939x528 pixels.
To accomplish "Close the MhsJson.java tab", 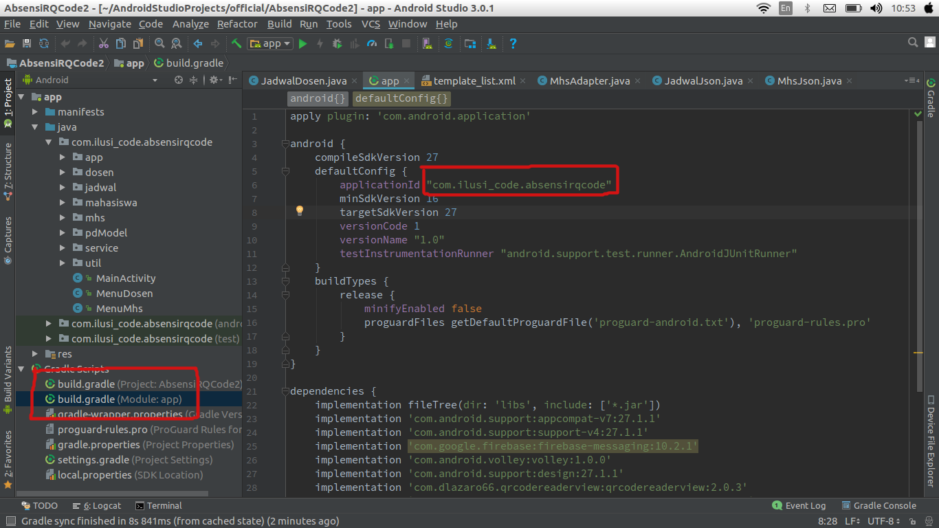I will click(850, 81).
